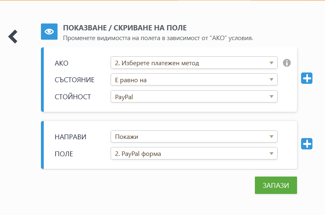This screenshot has height=215, width=325.
Task: Expand the НАПРАВИ dropdown showing 'Покажи'
Action: [x=194, y=136]
